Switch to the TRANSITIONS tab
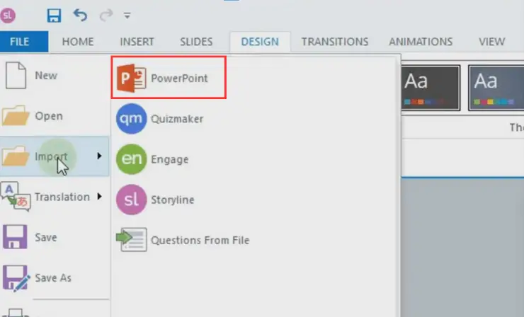Viewport: 524px width, 317px height. coord(335,42)
